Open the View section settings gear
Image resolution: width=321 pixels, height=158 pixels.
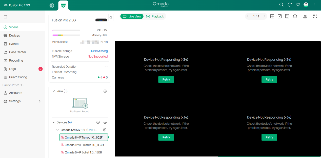[x=105, y=91]
